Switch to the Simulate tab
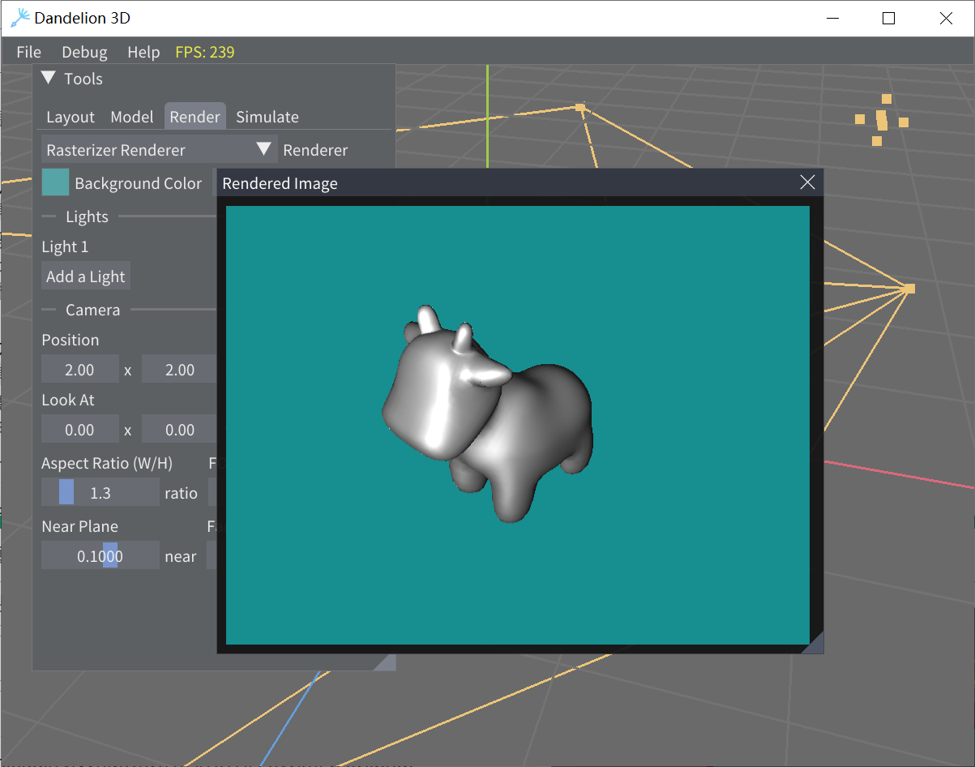 pos(267,117)
